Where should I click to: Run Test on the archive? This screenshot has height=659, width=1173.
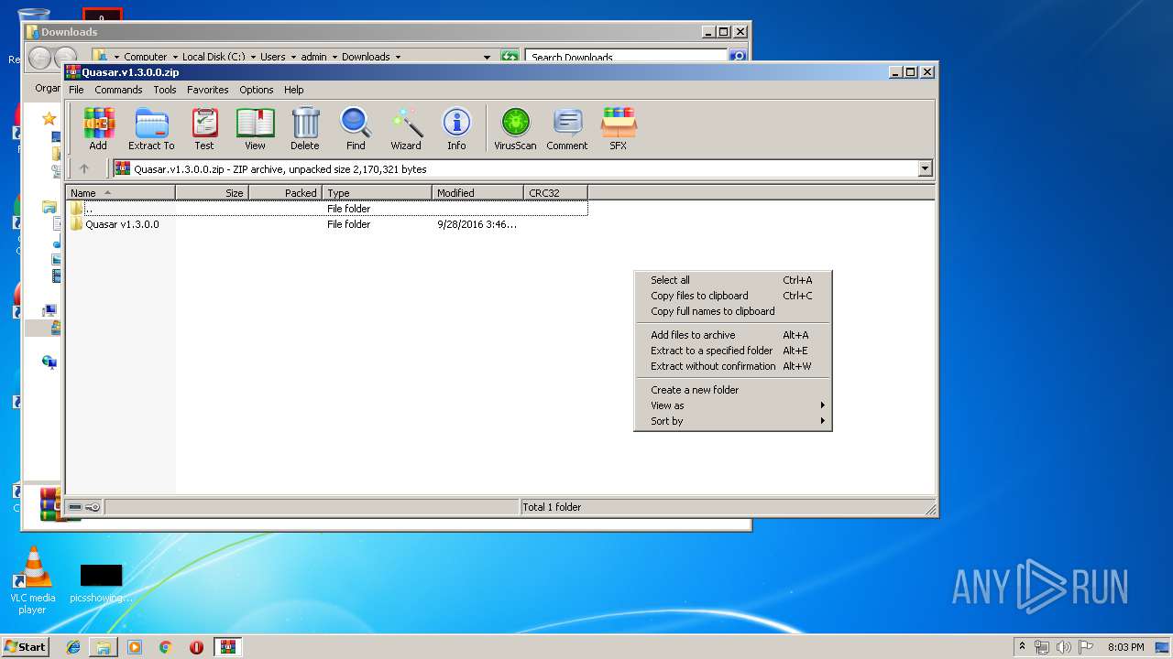pyautogui.click(x=204, y=129)
